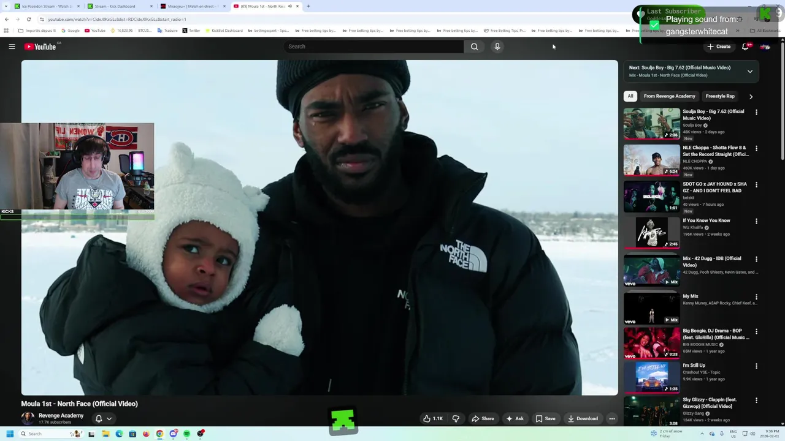Close the Moula 1st North Face tab
785x441 pixels.
[x=297, y=6]
